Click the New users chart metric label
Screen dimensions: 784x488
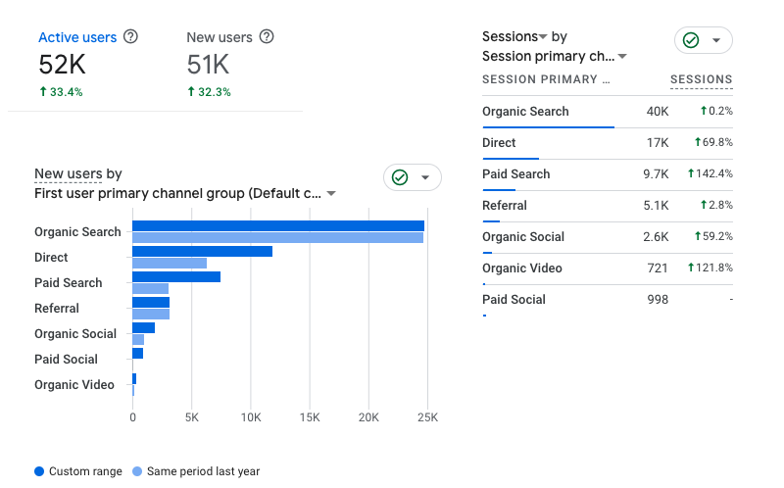coord(69,173)
